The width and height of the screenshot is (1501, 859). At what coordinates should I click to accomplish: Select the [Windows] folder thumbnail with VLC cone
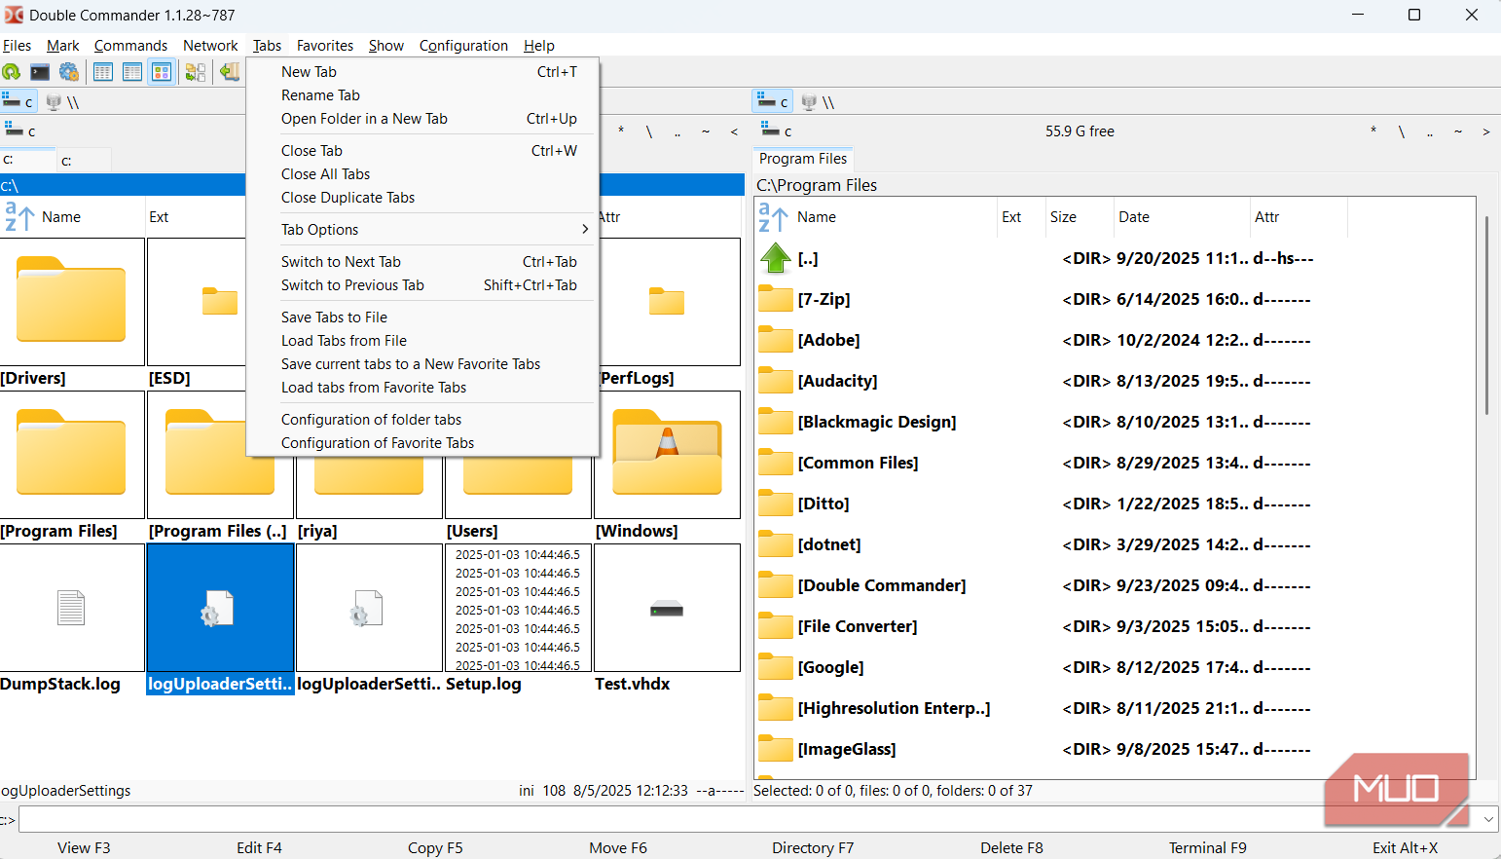pyautogui.click(x=667, y=455)
